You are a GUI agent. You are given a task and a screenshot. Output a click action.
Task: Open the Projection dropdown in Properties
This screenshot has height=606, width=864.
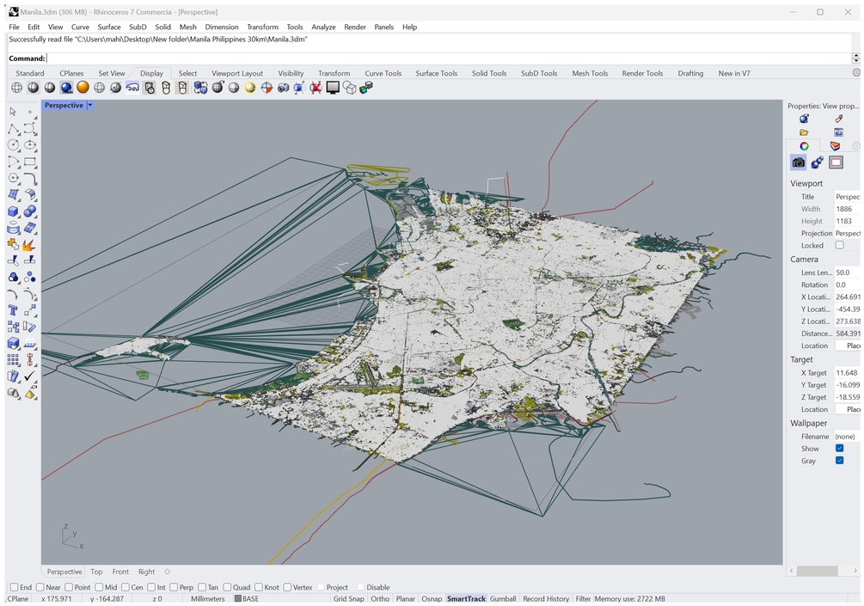847,233
